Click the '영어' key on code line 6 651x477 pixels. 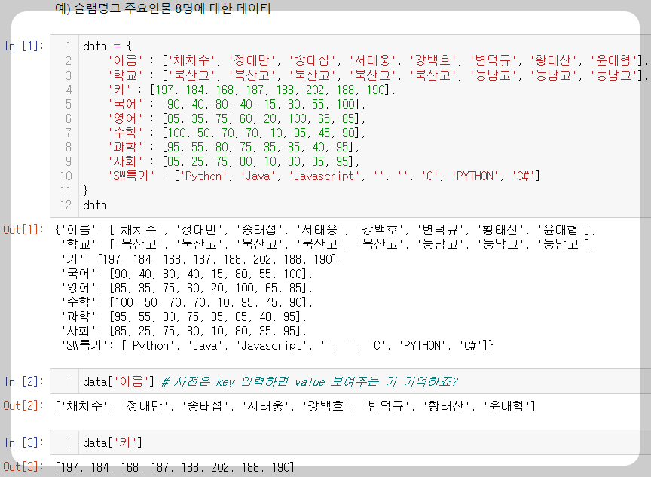coord(125,118)
